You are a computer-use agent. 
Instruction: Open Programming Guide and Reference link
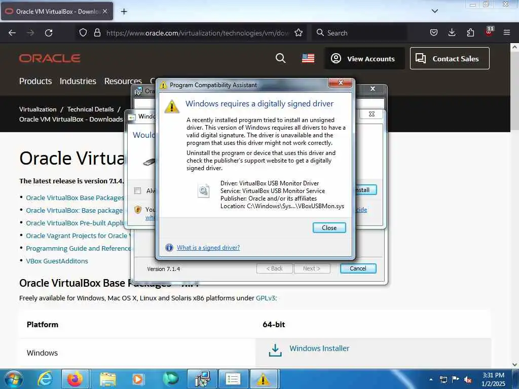click(x=78, y=248)
